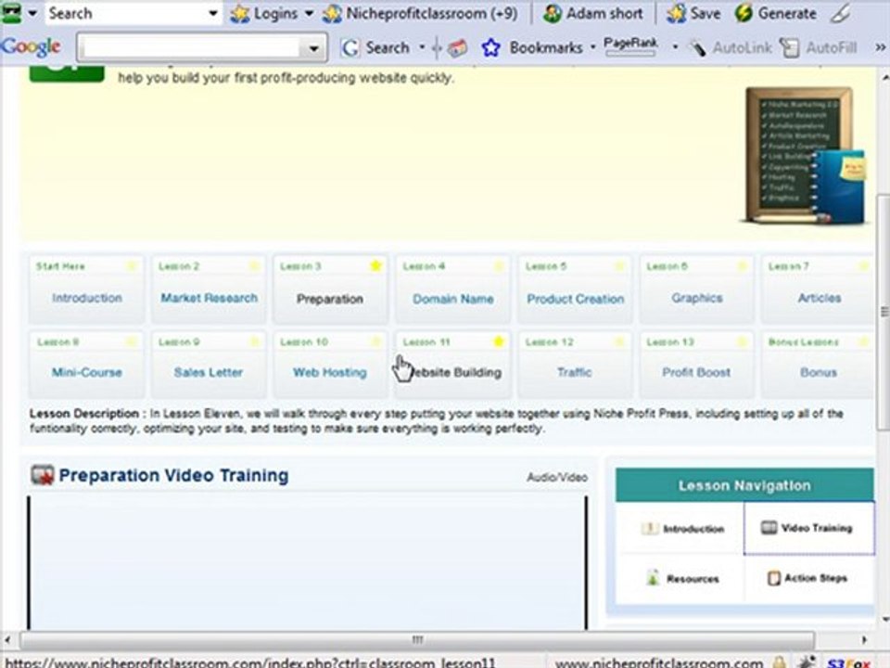Toggle the star on Lesson 4 tile
This screenshot has height=668, width=890.
pyautogui.click(x=499, y=266)
